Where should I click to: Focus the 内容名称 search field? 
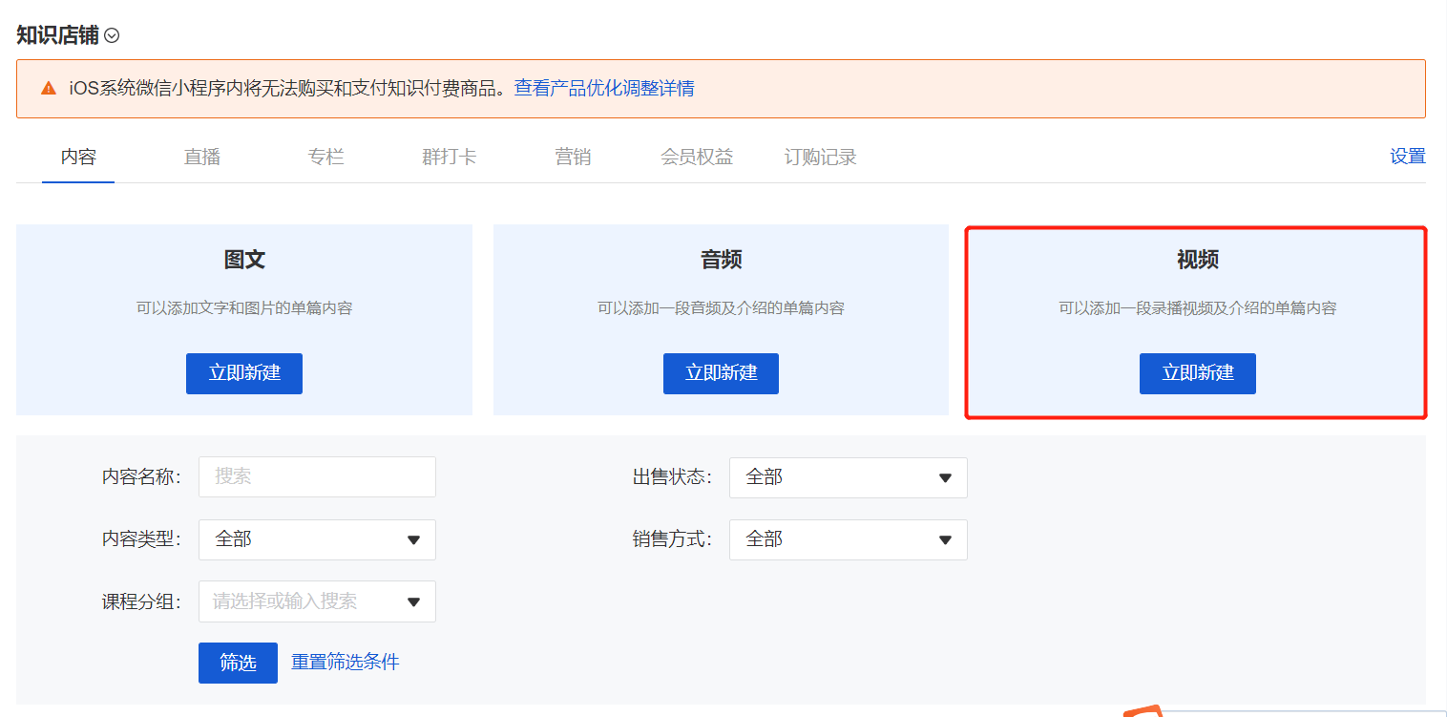(317, 476)
